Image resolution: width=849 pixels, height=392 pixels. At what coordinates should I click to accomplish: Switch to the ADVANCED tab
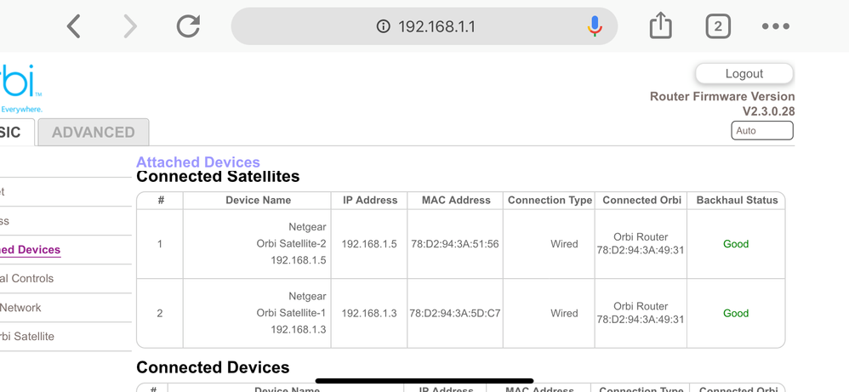point(93,132)
